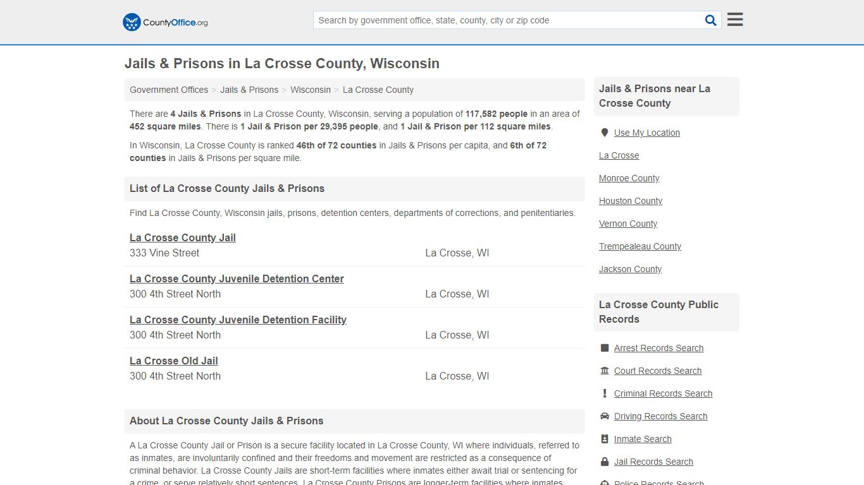Click the page title heading
The height and width of the screenshot is (485, 864).
(x=282, y=63)
